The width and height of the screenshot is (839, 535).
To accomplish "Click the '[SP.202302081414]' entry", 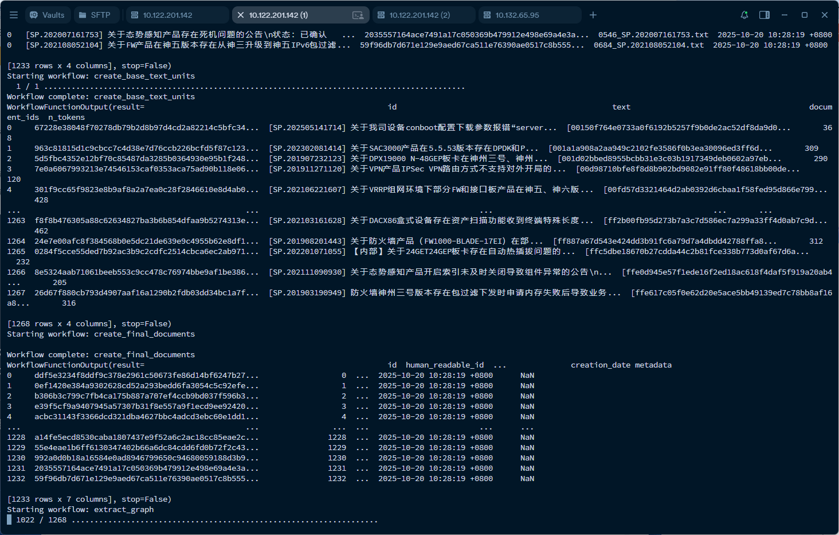I will click(x=307, y=148).
